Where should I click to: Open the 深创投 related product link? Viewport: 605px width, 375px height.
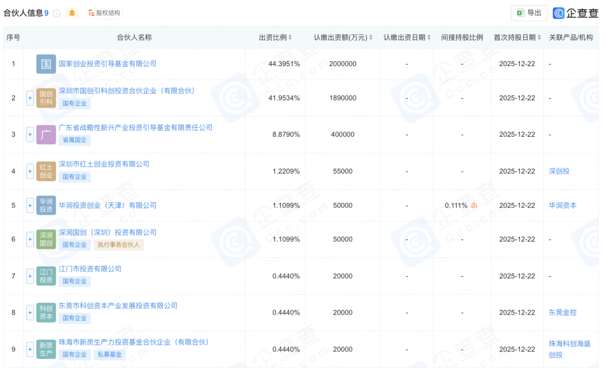(x=560, y=172)
